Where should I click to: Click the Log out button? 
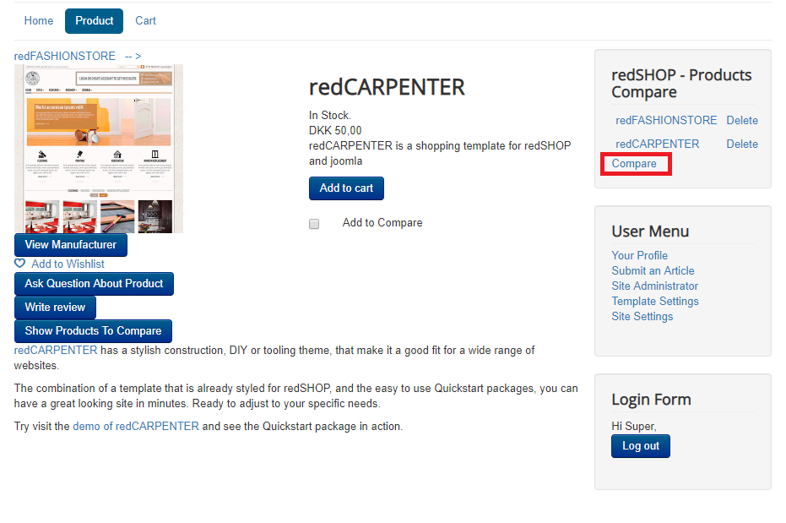[641, 446]
